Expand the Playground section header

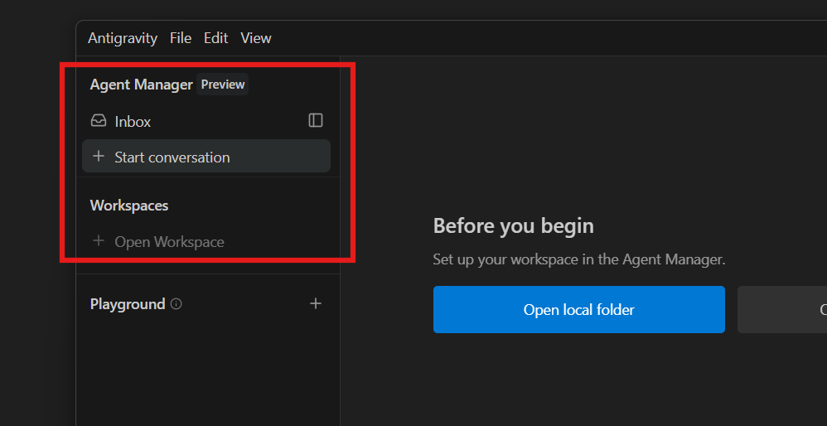128,304
